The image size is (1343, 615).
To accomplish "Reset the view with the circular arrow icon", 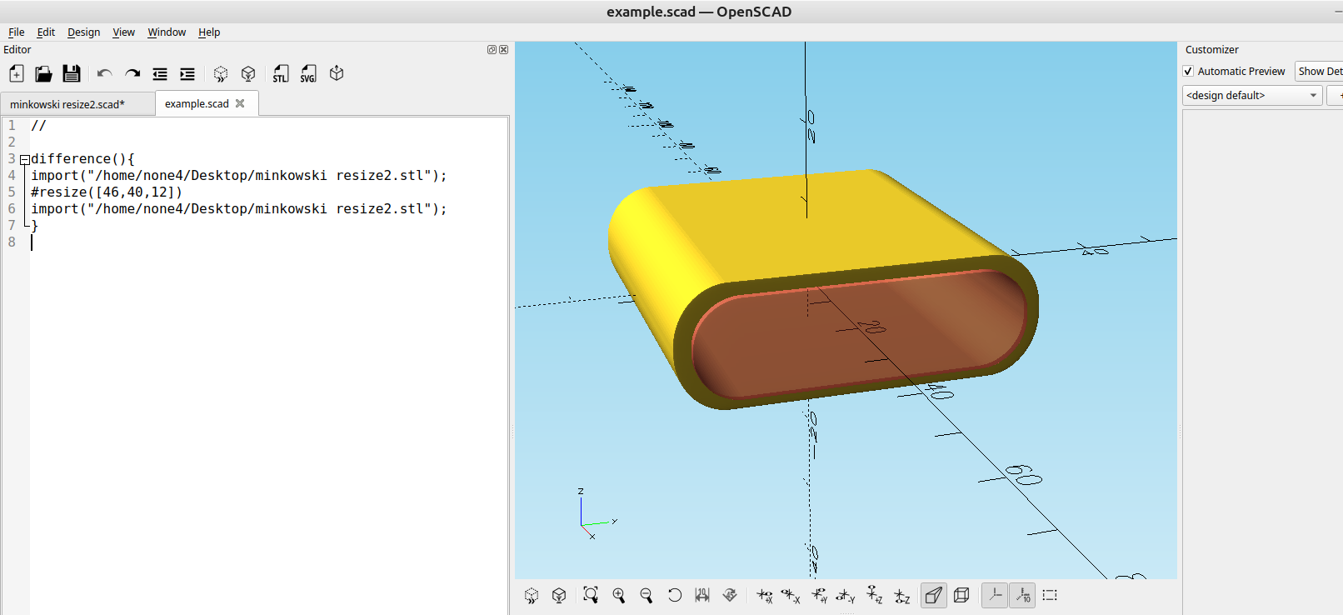I will click(x=675, y=595).
